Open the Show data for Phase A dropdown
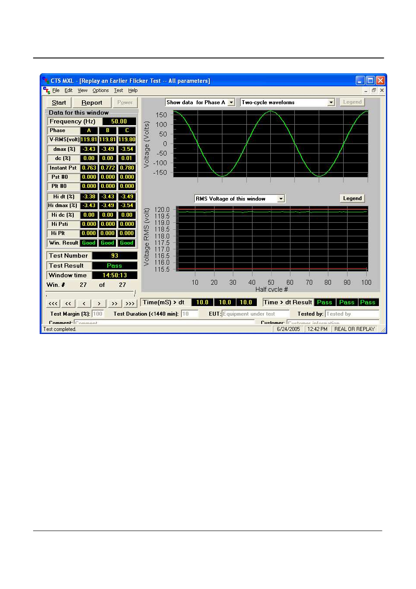 [232, 102]
